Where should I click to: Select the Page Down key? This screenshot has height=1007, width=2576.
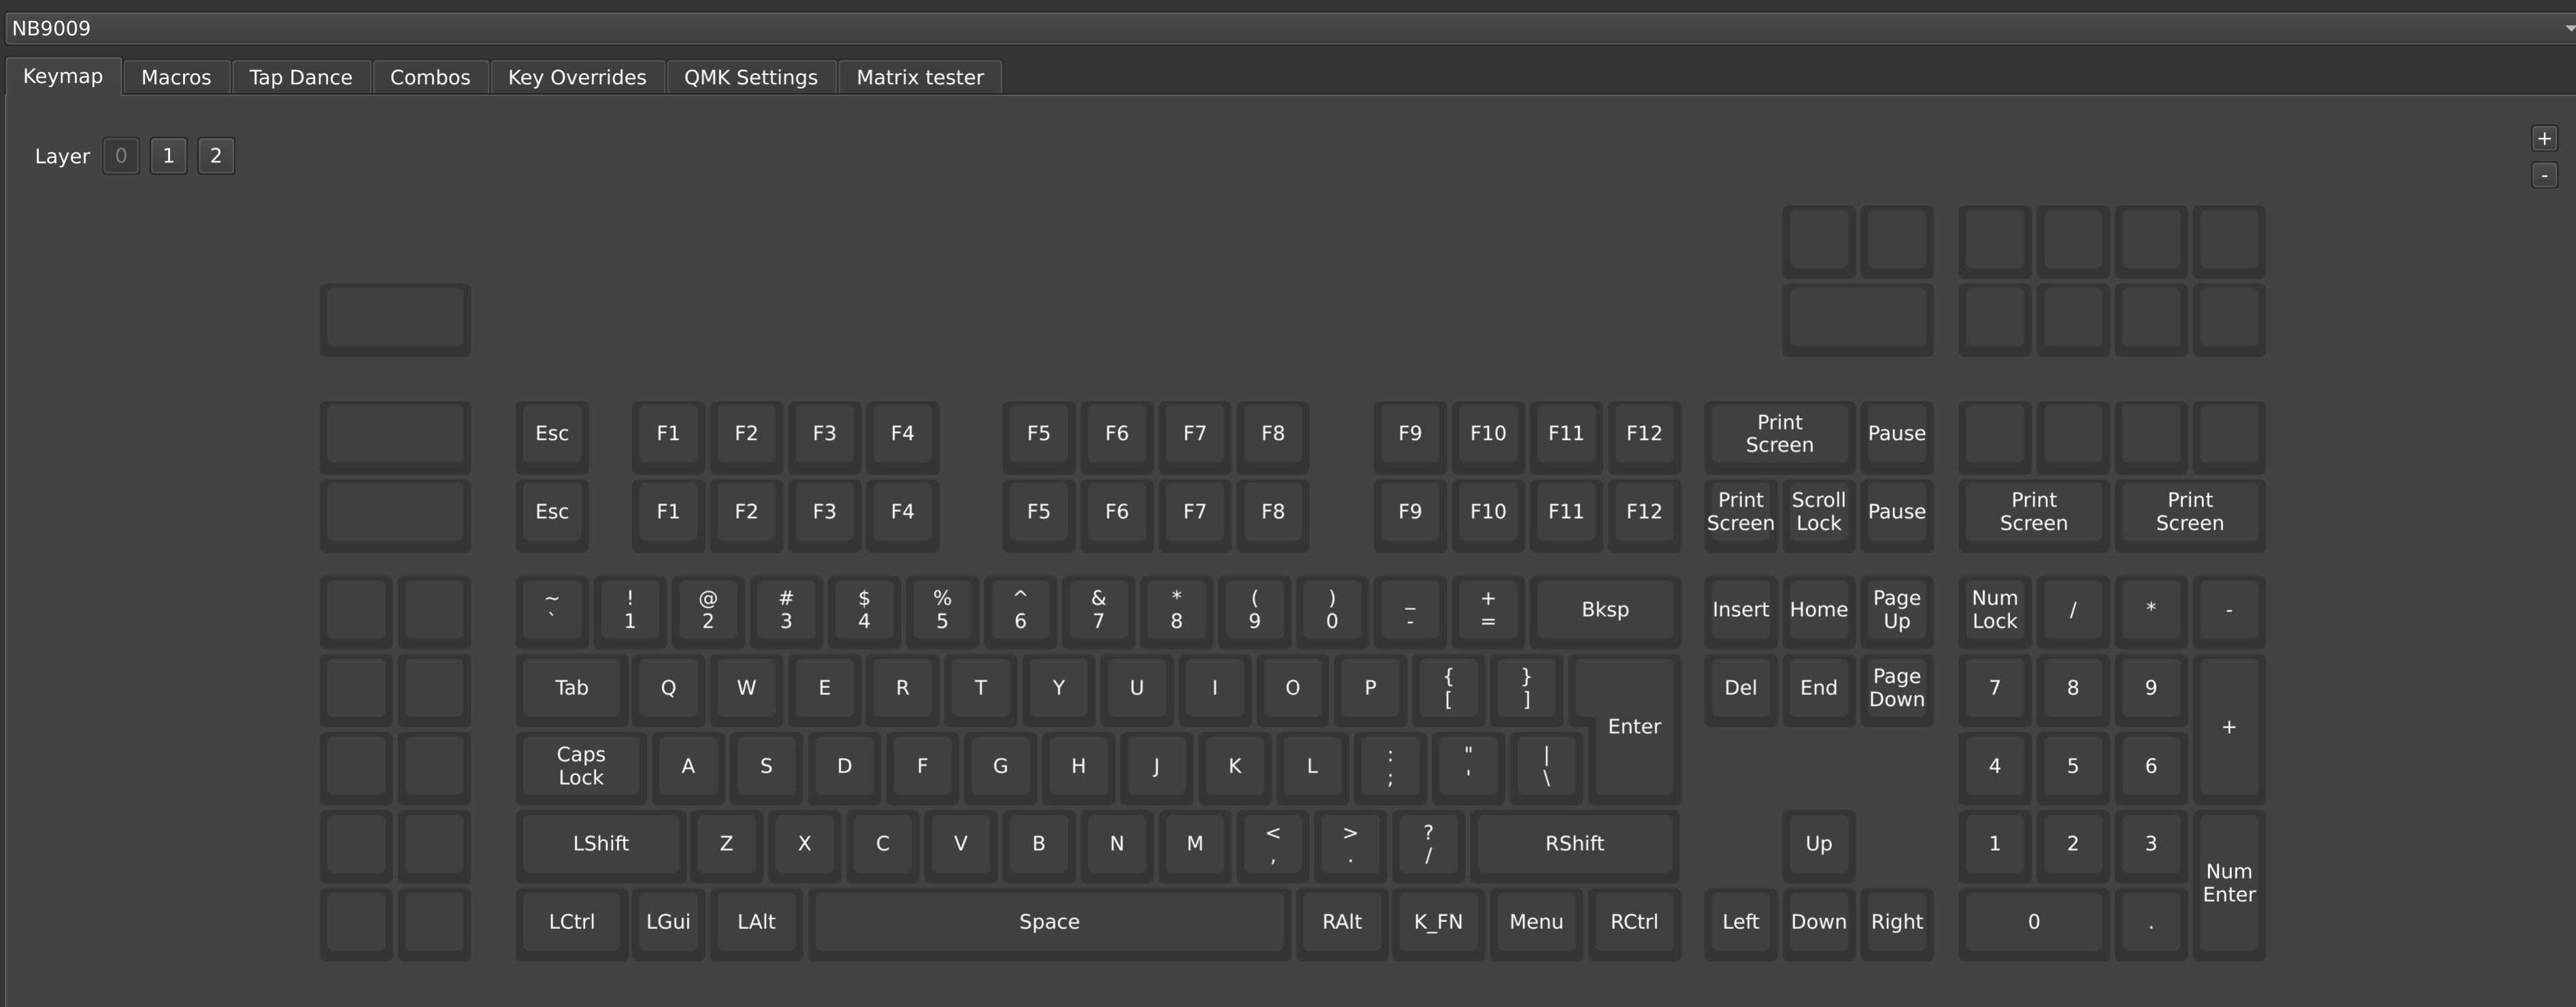[1896, 687]
